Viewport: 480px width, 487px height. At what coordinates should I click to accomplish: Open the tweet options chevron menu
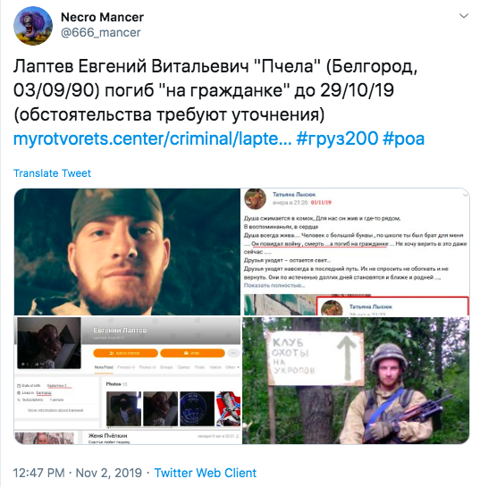pos(464,15)
